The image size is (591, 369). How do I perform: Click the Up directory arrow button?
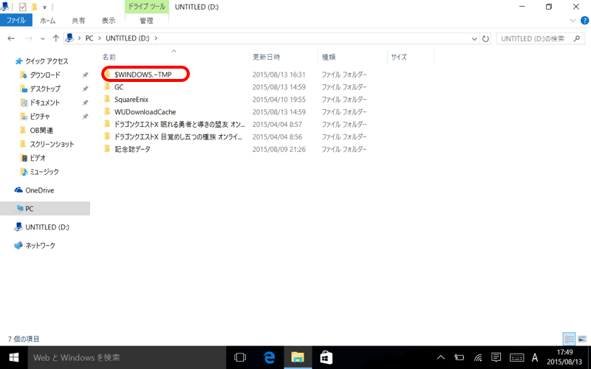tap(55, 38)
